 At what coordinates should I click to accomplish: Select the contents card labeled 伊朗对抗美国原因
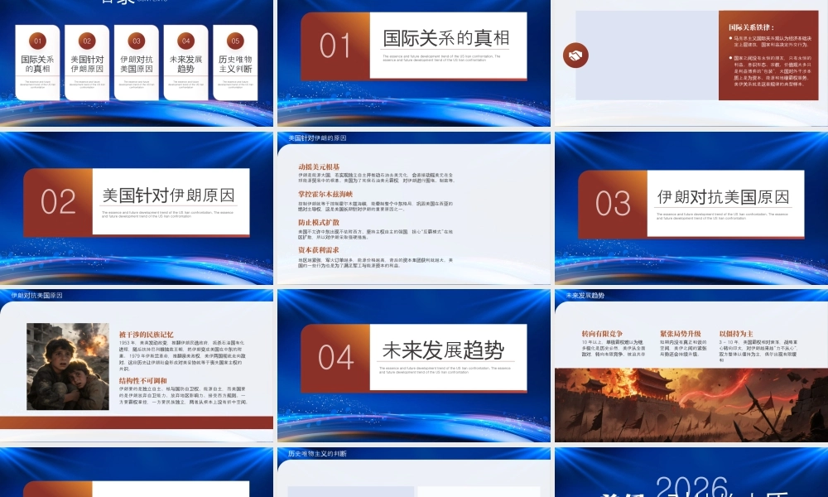[x=137, y=62]
